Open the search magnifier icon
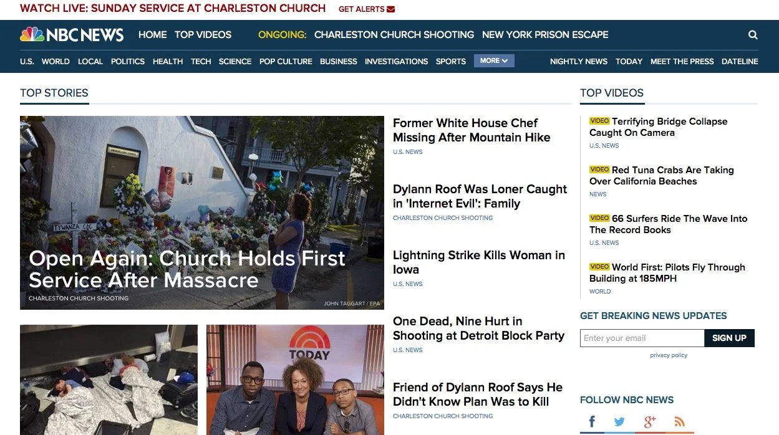Image resolution: width=779 pixels, height=435 pixels. (753, 35)
